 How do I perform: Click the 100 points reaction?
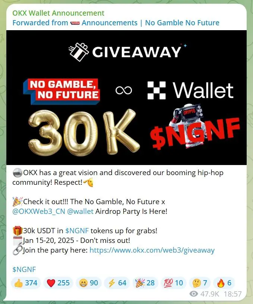[173, 283]
